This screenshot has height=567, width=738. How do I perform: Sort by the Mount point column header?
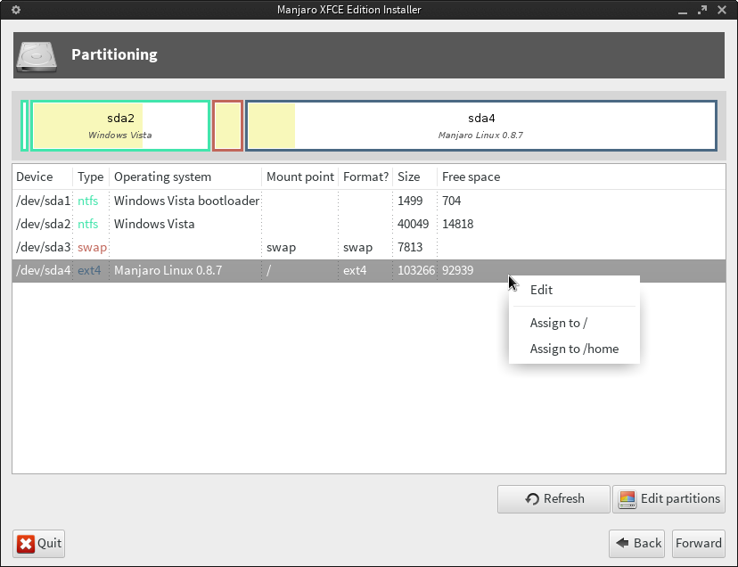tap(300, 177)
